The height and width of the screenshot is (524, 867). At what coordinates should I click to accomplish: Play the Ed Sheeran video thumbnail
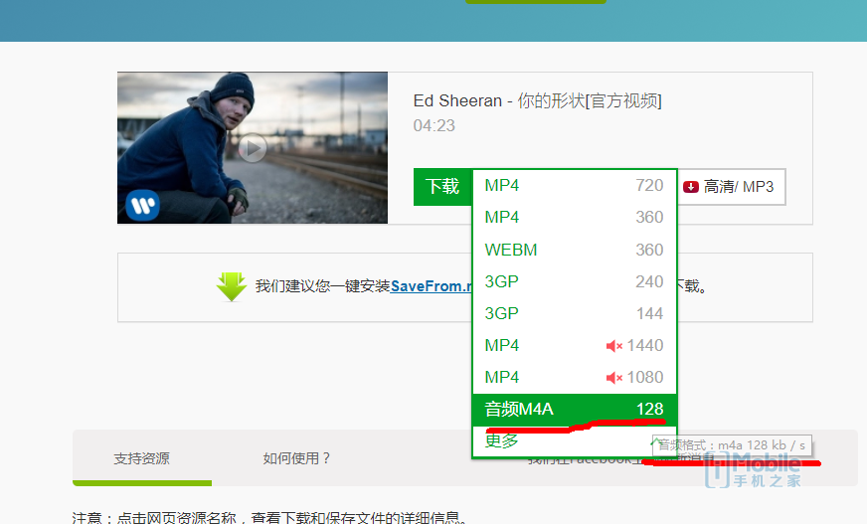[x=253, y=148]
